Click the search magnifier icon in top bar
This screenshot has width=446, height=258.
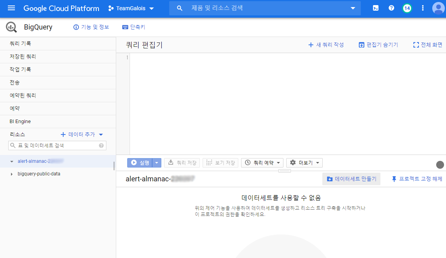tap(179, 8)
